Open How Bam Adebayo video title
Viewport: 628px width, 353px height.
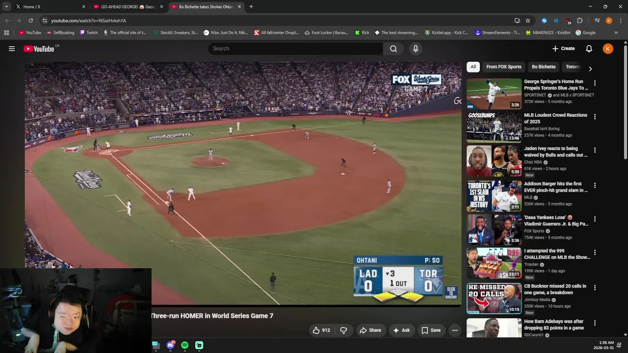pos(554,325)
